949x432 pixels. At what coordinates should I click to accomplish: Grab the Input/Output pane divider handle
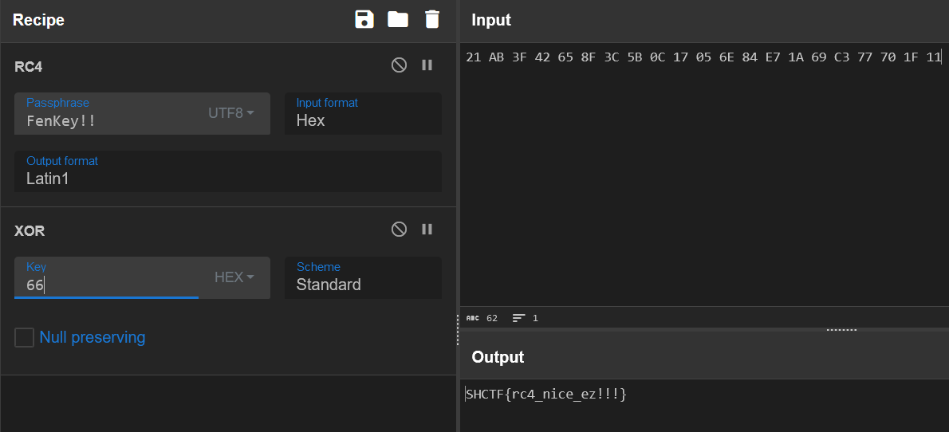841,330
